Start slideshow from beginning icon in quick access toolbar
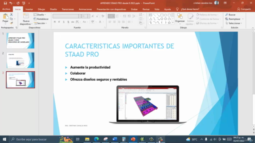This screenshot has width=255, height=143. (x=24, y=3)
